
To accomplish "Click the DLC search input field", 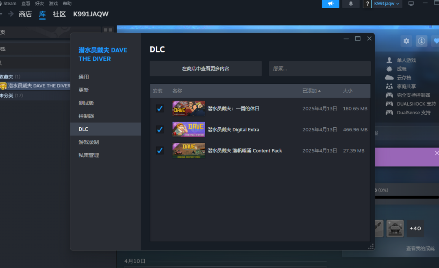I will point(319,69).
